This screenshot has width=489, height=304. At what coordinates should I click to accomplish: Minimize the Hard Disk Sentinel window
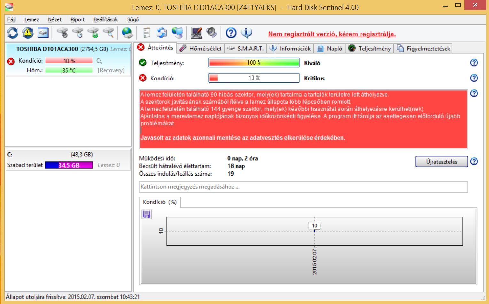445,6
